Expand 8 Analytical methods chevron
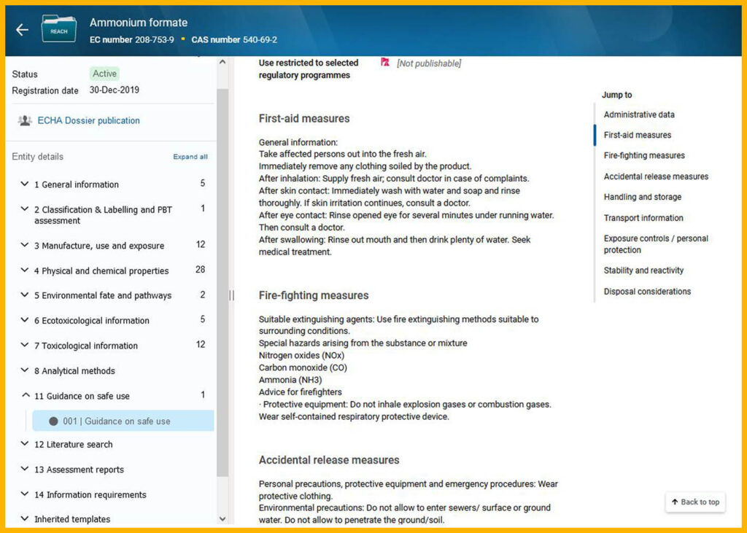Viewport: 747px width, 533px height. [25, 370]
